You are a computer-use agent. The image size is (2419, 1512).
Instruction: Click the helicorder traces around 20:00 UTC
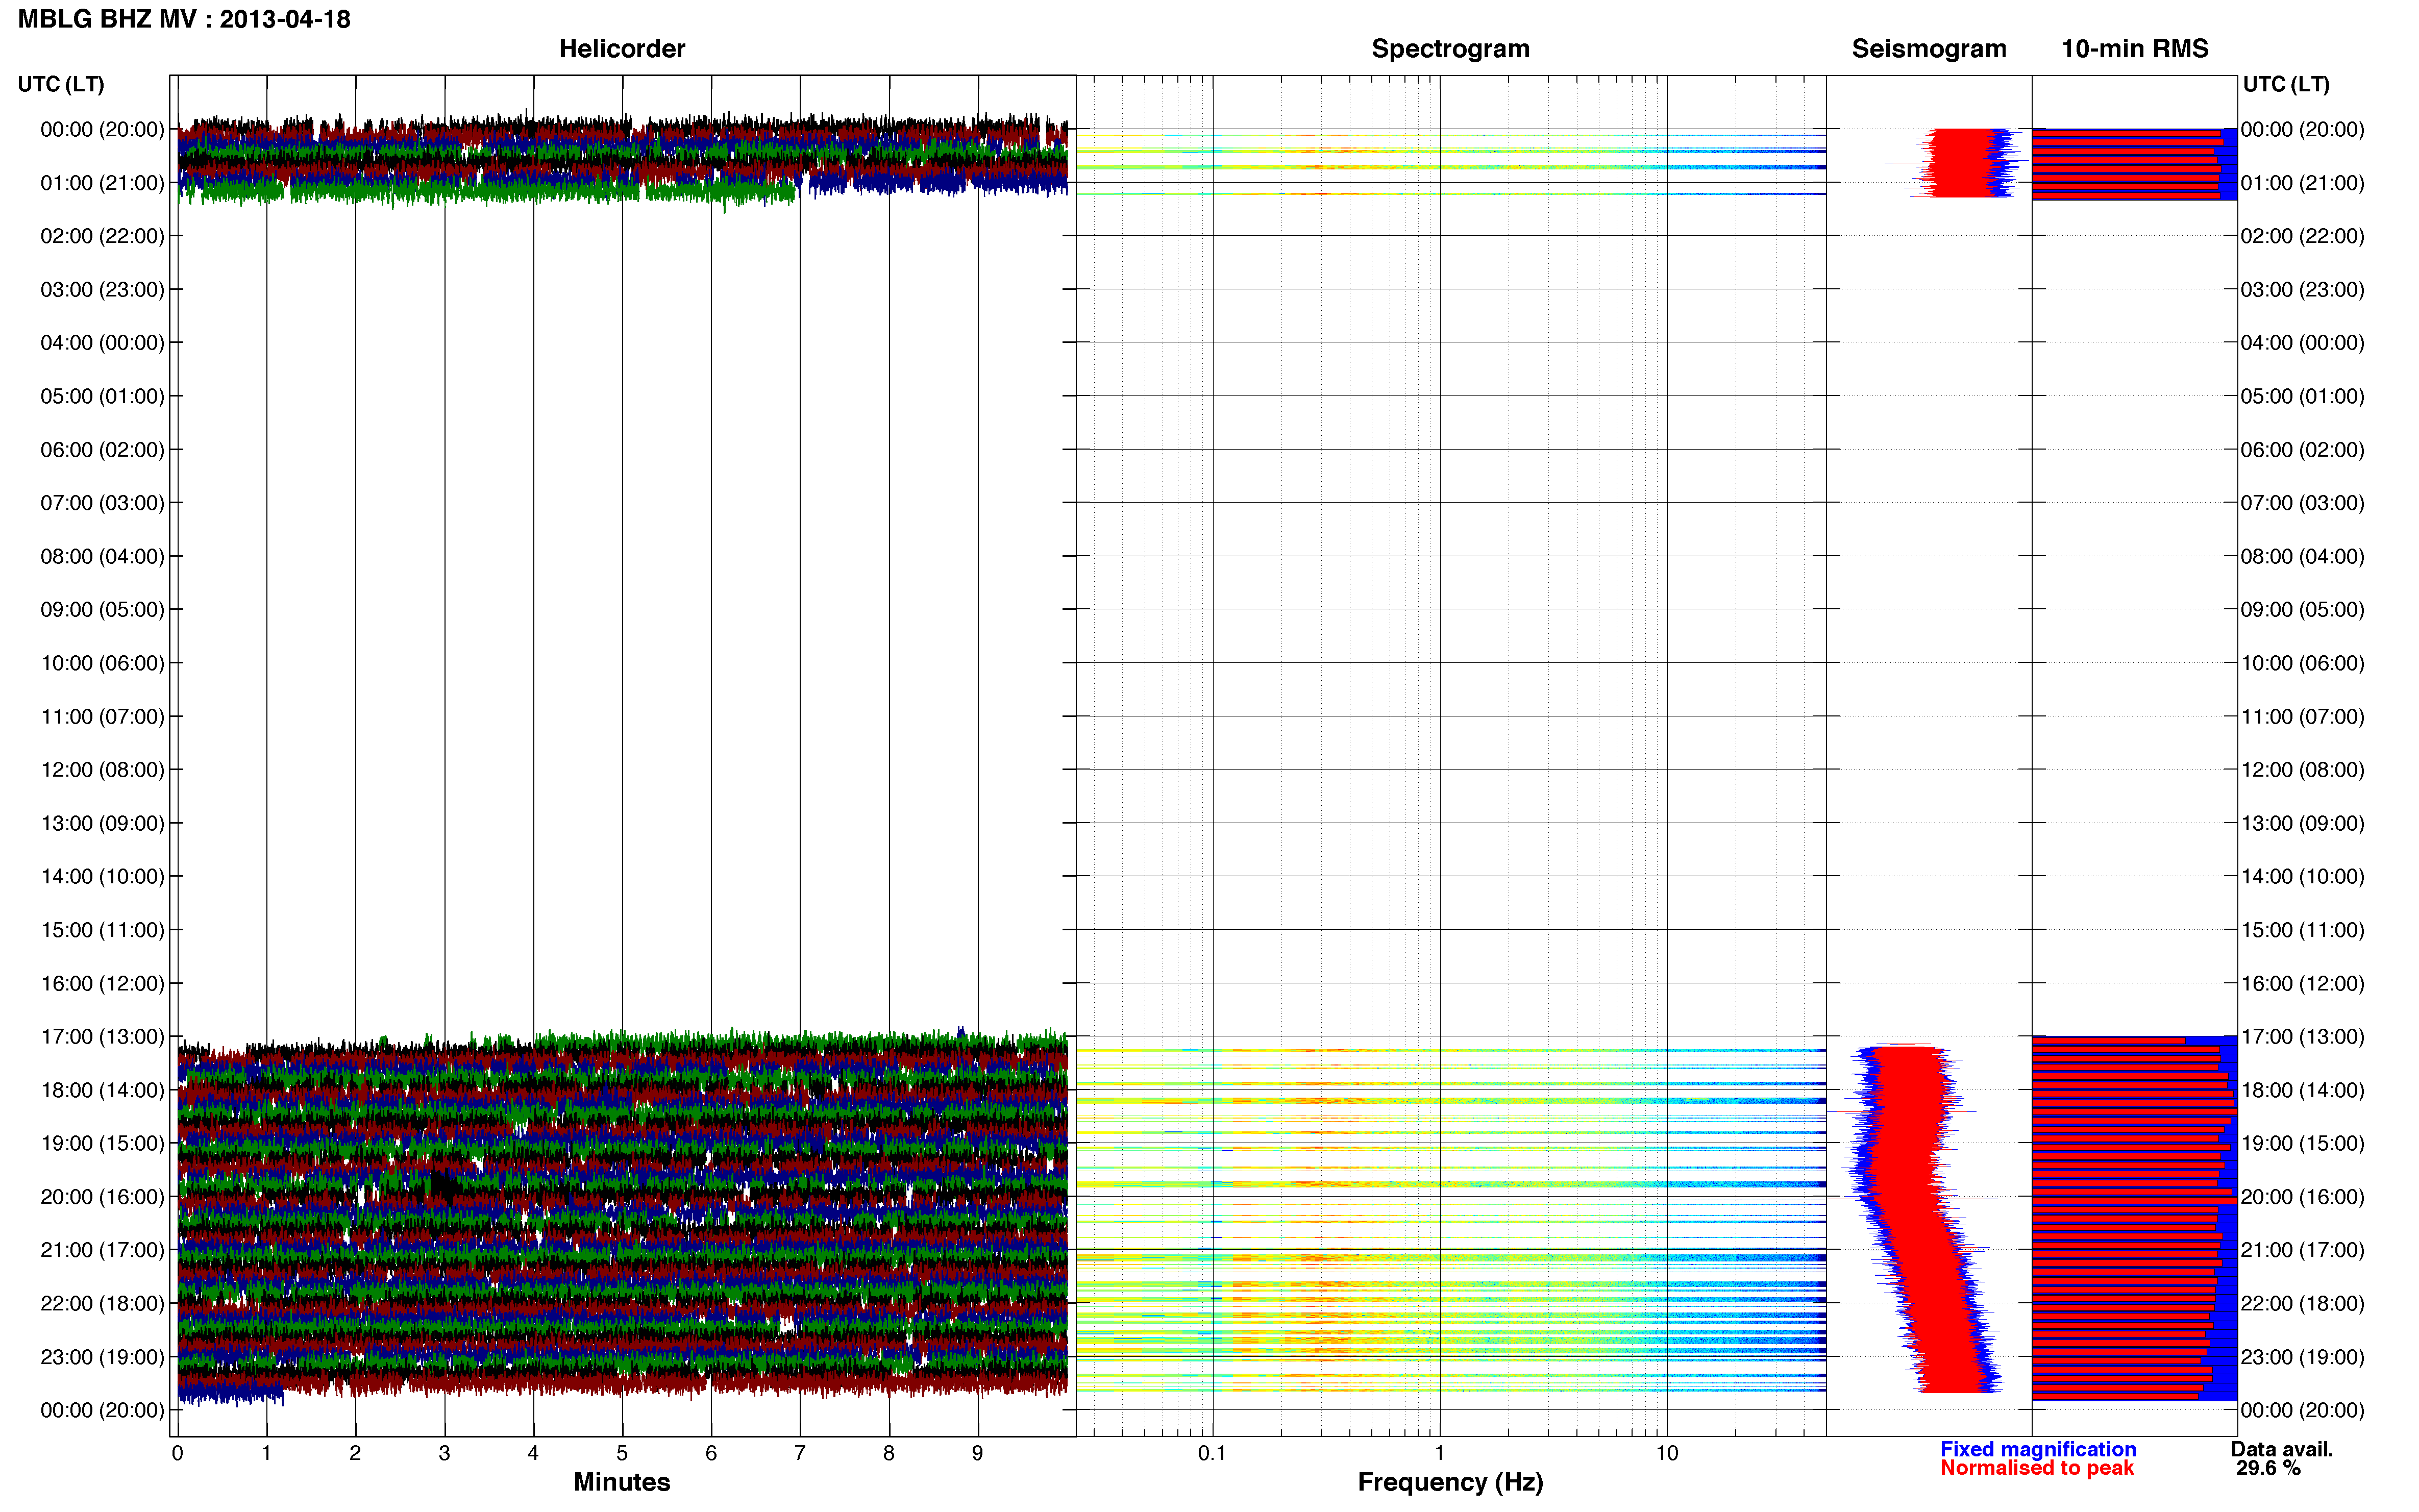coord(622,1196)
